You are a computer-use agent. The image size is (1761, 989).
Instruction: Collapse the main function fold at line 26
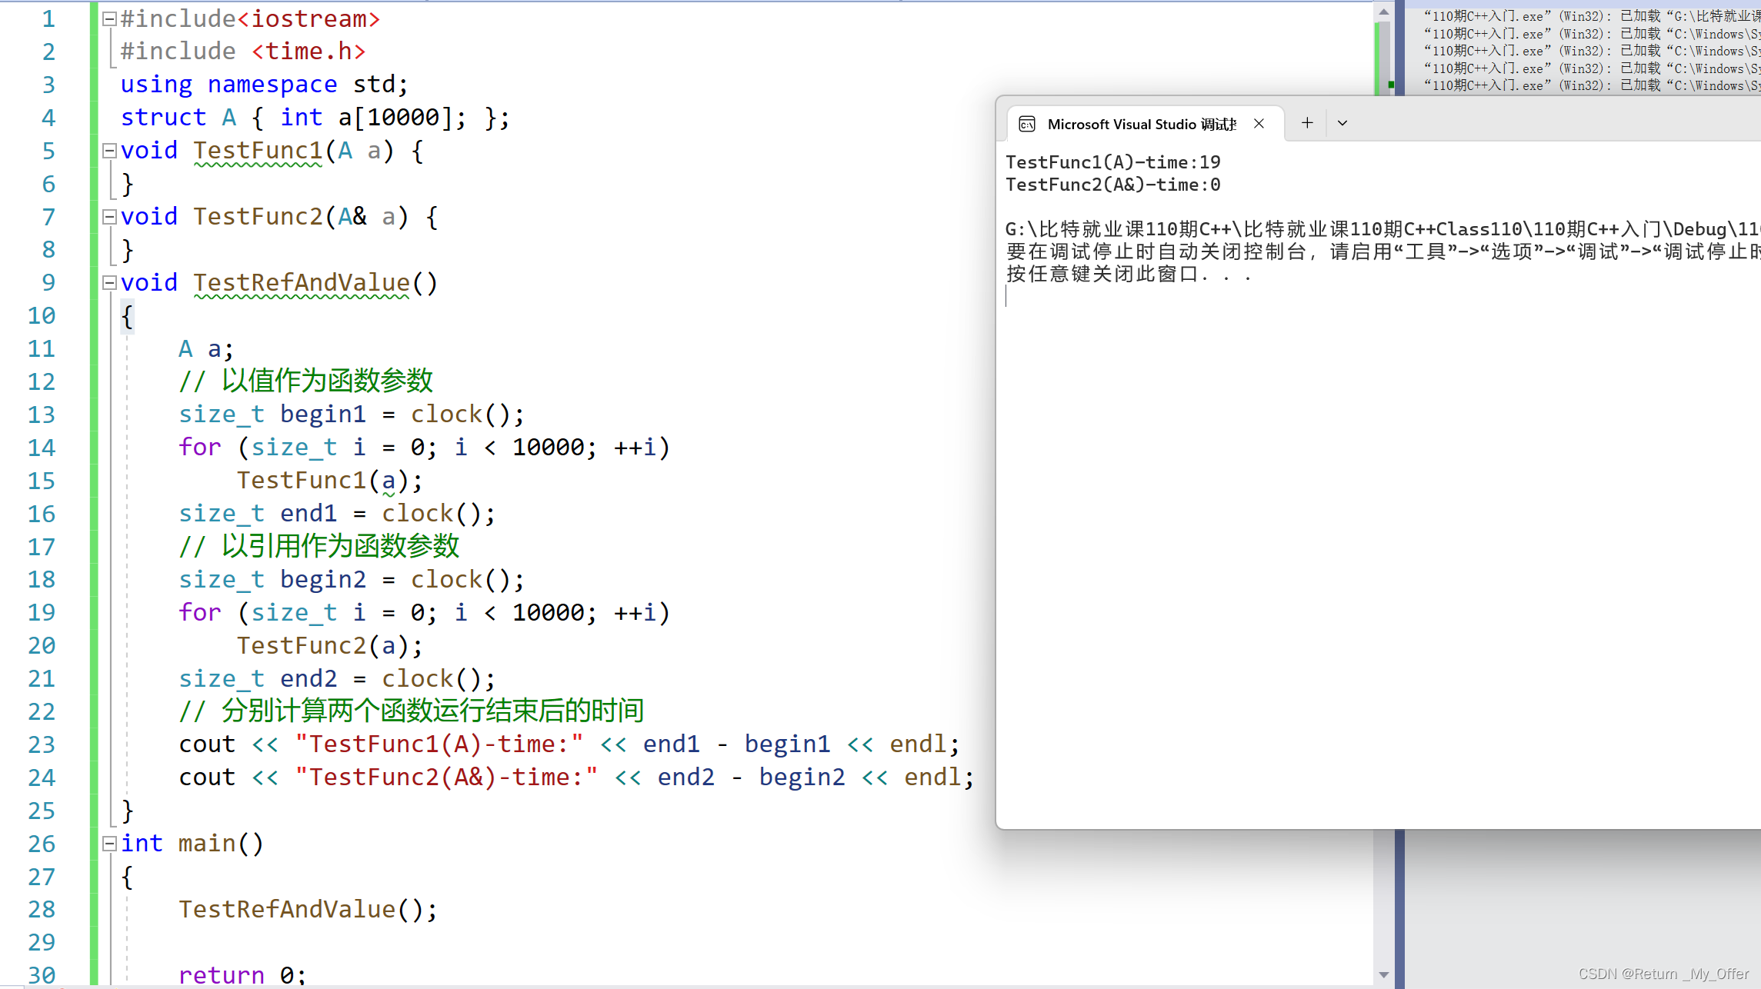click(109, 844)
